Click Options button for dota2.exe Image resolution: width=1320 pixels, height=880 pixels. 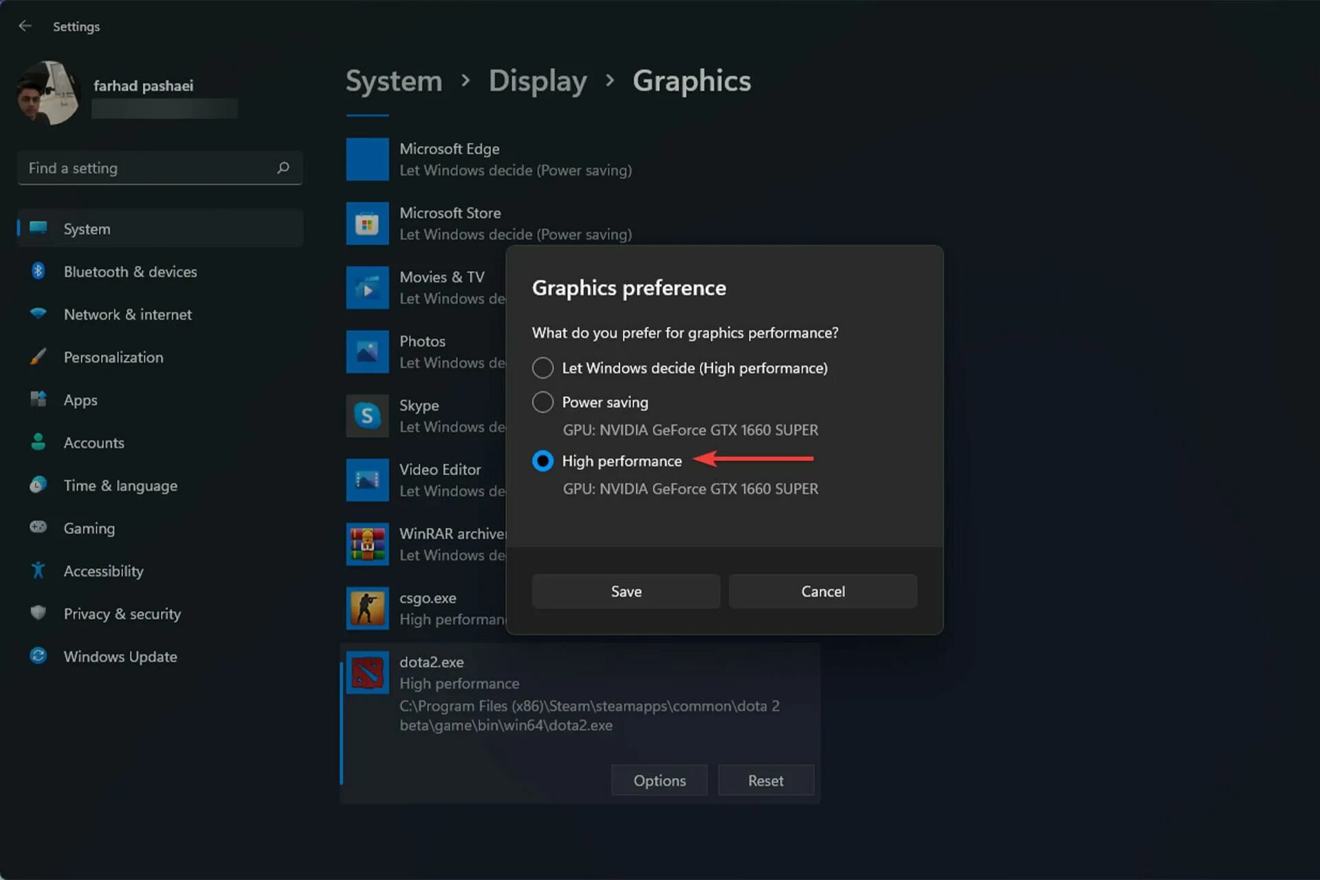point(659,780)
